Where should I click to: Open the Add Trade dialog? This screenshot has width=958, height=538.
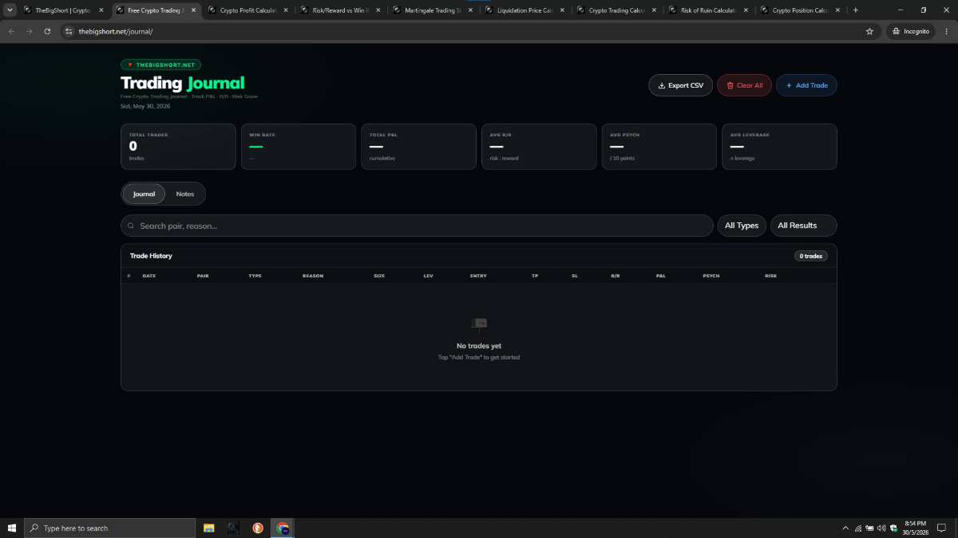click(806, 85)
